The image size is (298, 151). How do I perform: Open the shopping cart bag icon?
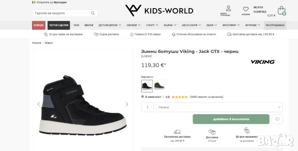pos(282,10)
